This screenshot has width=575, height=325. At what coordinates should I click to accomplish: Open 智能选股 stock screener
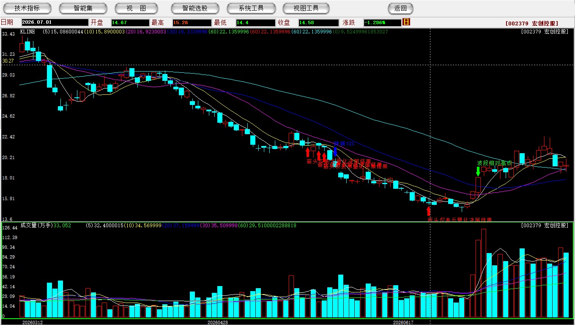point(195,8)
